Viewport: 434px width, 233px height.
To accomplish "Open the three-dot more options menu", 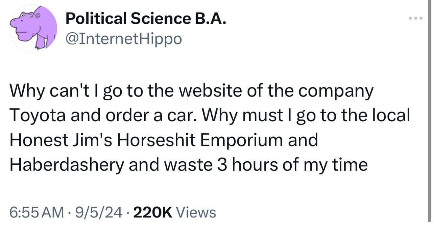I will pyautogui.click(x=415, y=19).
